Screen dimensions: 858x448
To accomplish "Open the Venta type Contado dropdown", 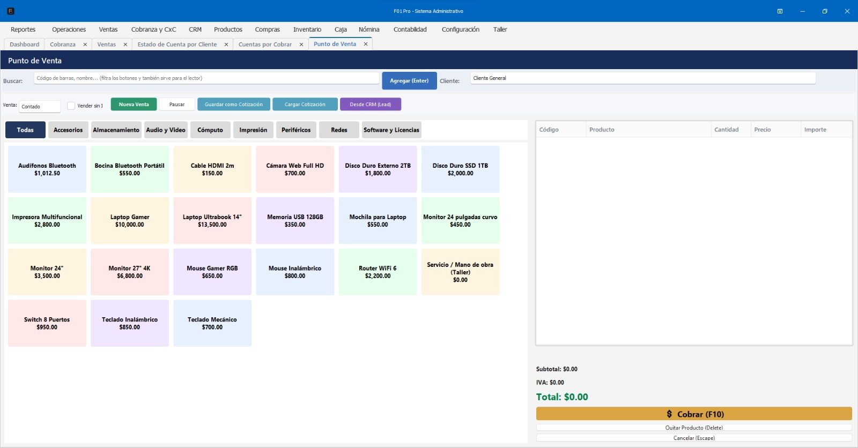I will tap(40, 106).
